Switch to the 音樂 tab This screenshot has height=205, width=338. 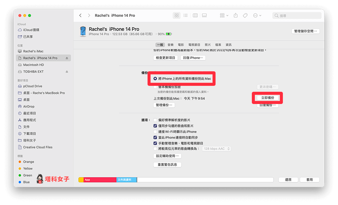coord(171,45)
